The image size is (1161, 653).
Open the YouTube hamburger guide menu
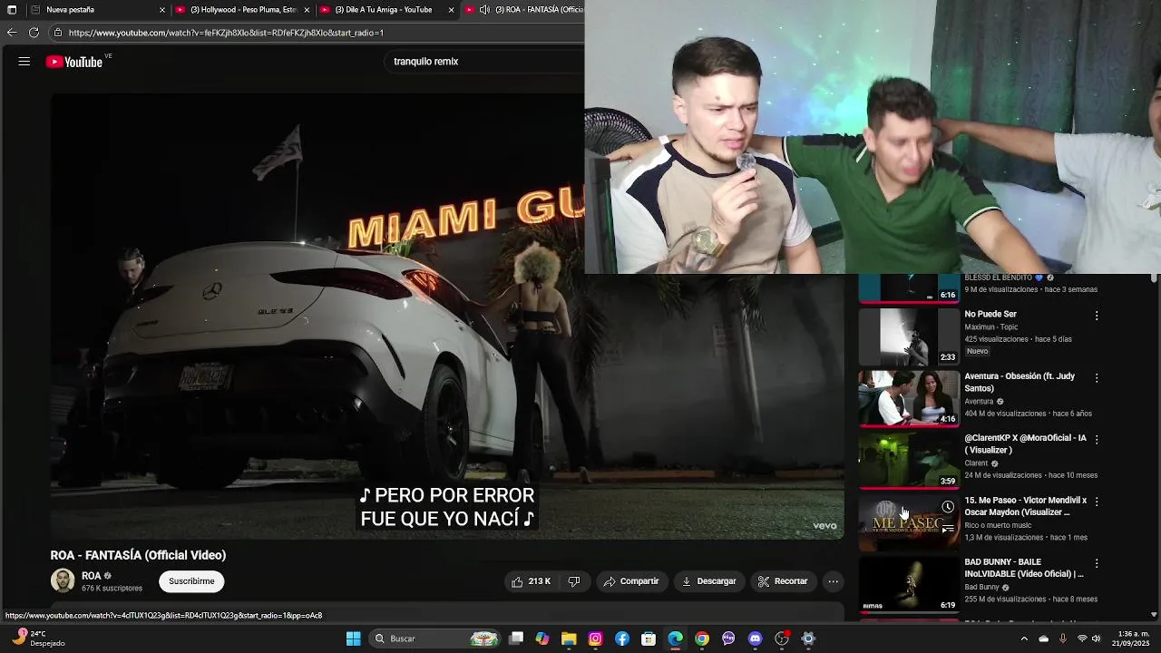[24, 62]
